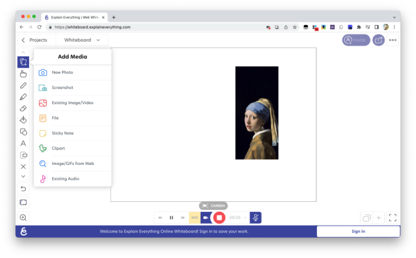
Task: Select the Shapes tool
Action: tap(23, 132)
